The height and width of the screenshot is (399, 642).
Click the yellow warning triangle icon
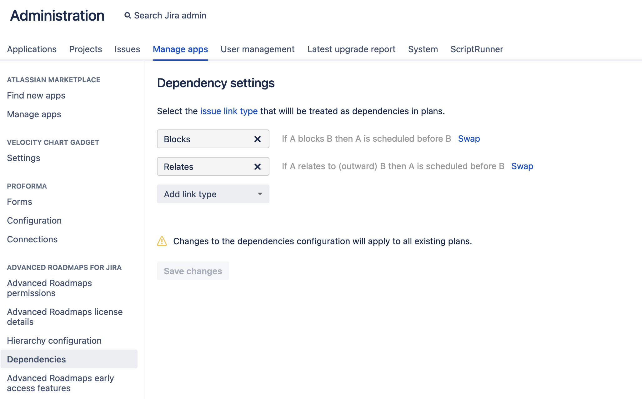162,241
